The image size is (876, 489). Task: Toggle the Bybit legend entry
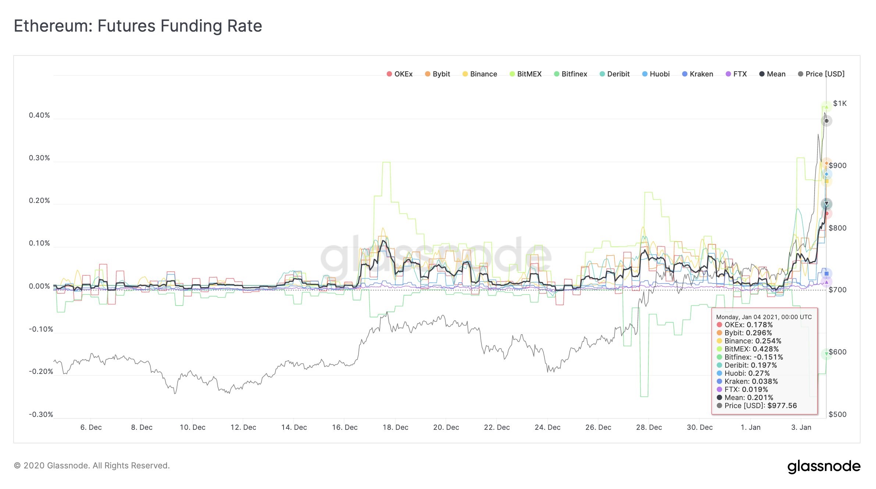[x=437, y=74]
